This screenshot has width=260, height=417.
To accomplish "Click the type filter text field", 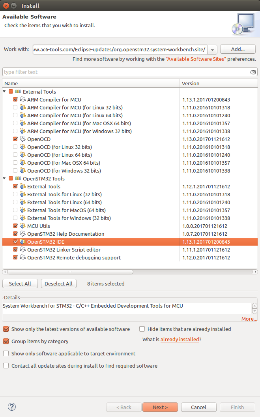I will [x=125, y=72].
